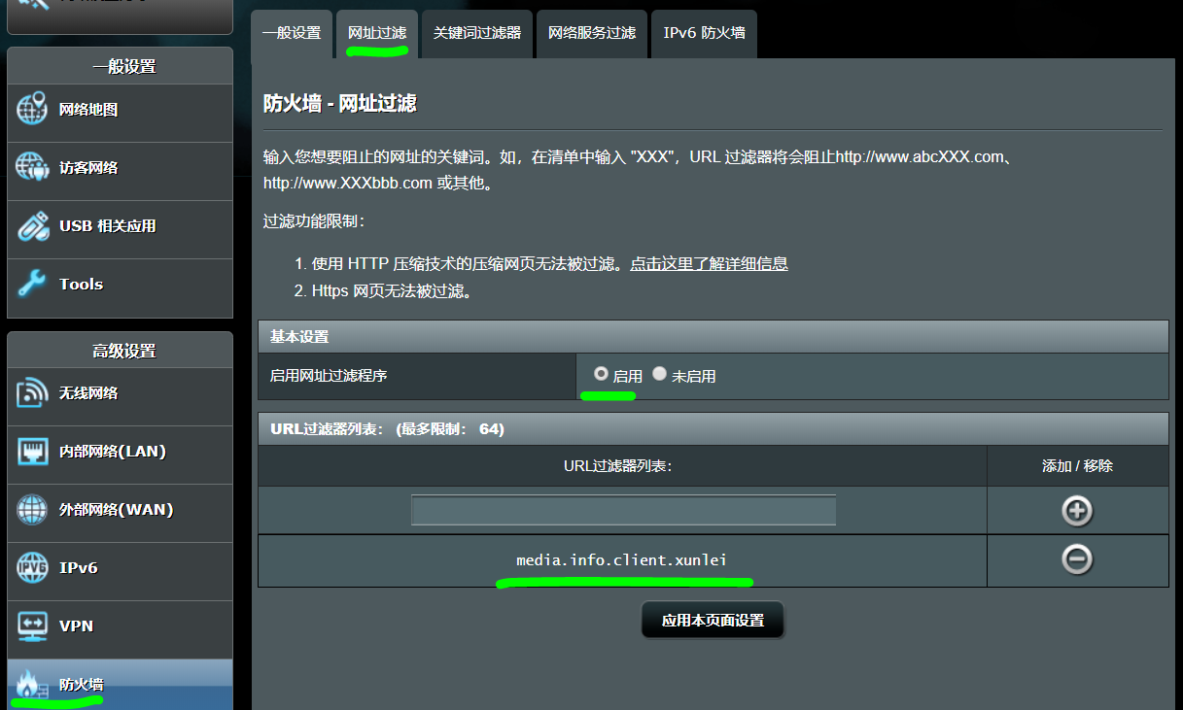Open the IPv6 防火墙 tab
The height and width of the screenshot is (710, 1183).
704,33
